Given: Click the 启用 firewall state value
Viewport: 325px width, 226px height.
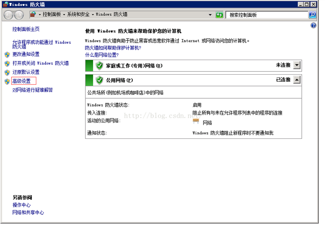Looking at the screenshot, I should tap(197, 105).
